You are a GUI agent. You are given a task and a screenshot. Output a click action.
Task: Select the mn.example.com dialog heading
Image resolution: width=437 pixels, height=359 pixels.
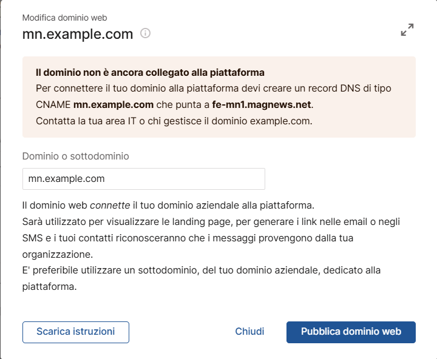(78, 34)
